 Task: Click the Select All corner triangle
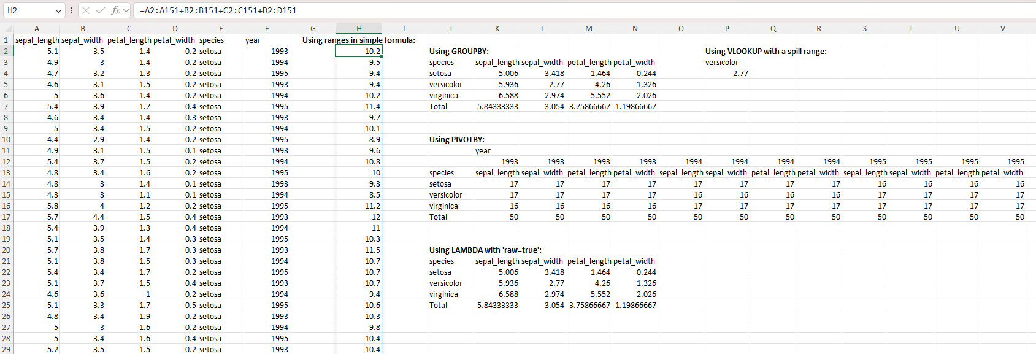[x=8, y=29]
